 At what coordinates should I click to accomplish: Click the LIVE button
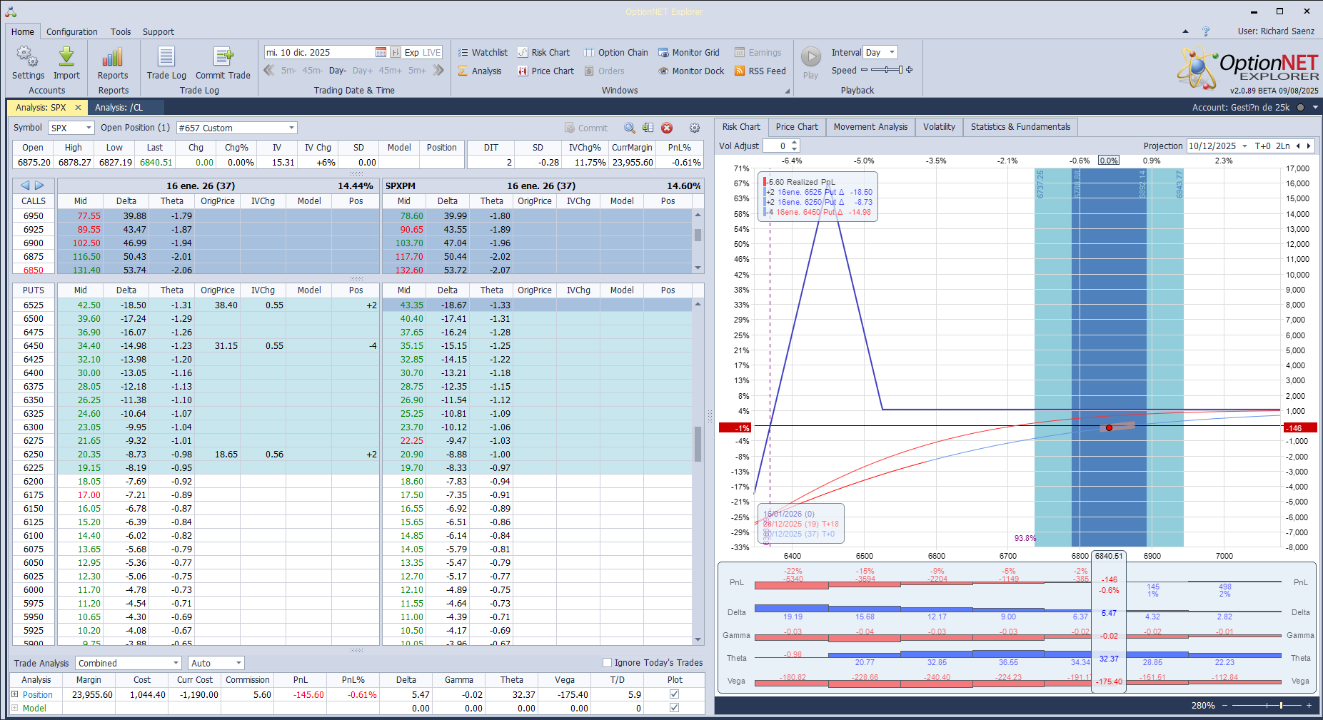pos(432,53)
